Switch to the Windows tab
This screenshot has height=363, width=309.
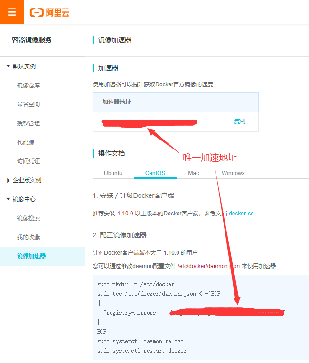pos(233,173)
